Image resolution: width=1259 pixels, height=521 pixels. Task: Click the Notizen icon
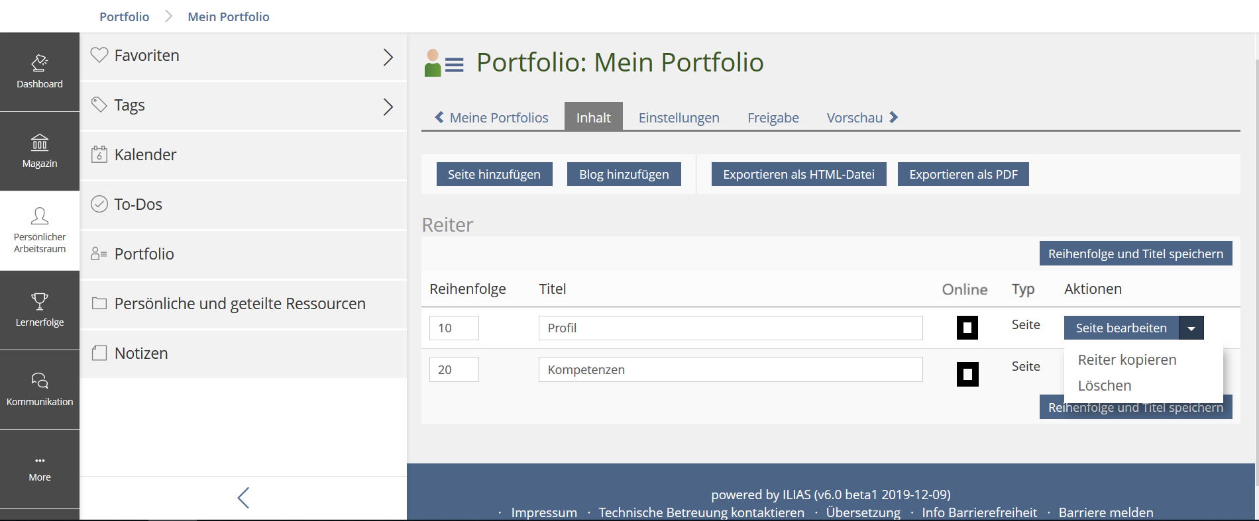coord(99,353)
